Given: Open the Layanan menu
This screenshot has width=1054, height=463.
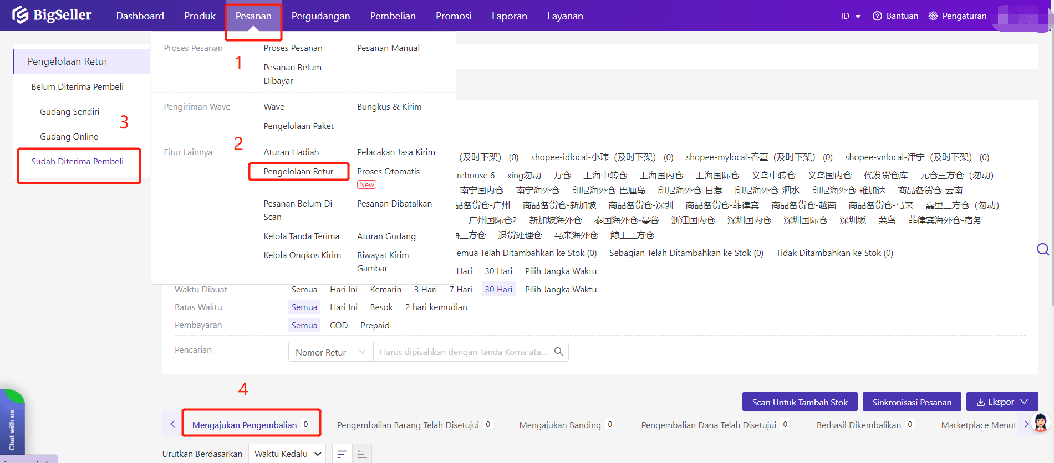Looking at the screenshot, I should (x=565, y=16).
